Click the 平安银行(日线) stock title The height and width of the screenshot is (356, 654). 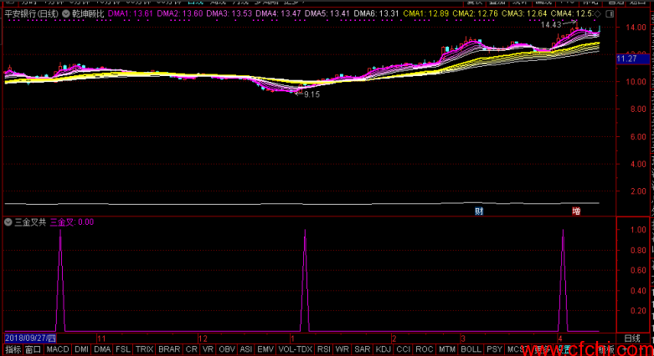click(32, 13)
